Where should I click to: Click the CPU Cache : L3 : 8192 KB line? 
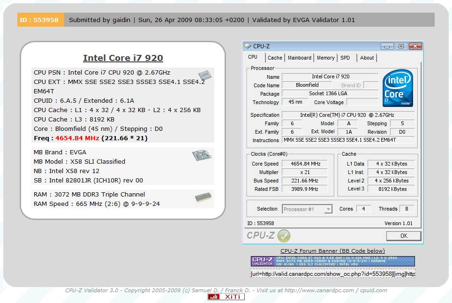(74, 119)
